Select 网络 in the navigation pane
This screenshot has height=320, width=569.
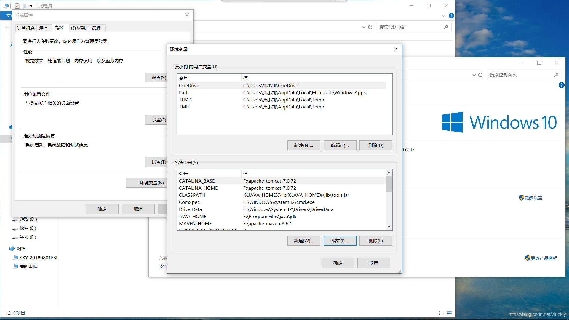17,249
